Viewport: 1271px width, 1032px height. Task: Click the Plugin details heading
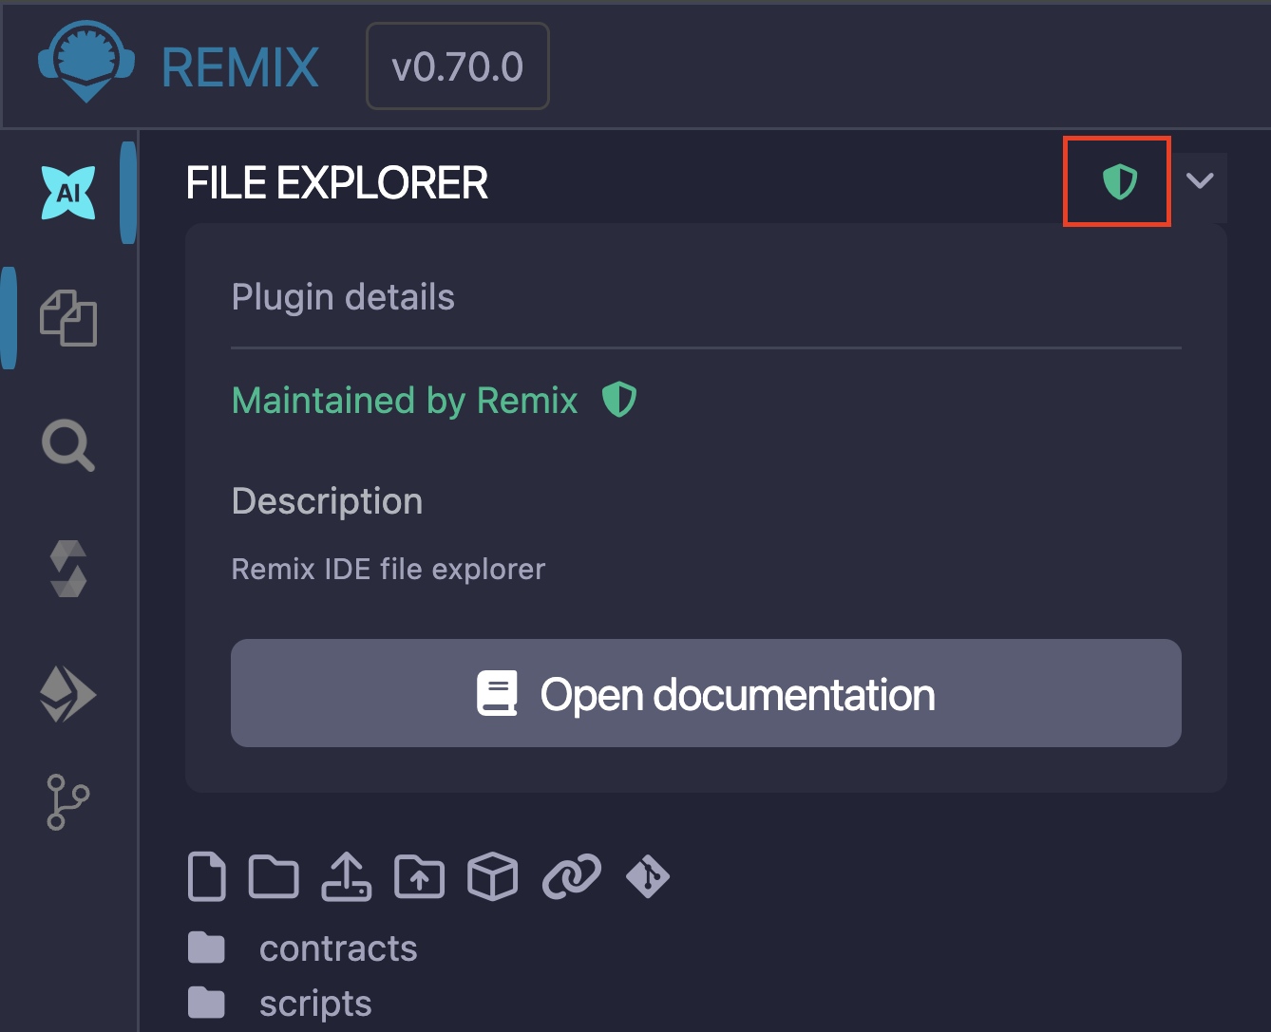coord(343,297)
